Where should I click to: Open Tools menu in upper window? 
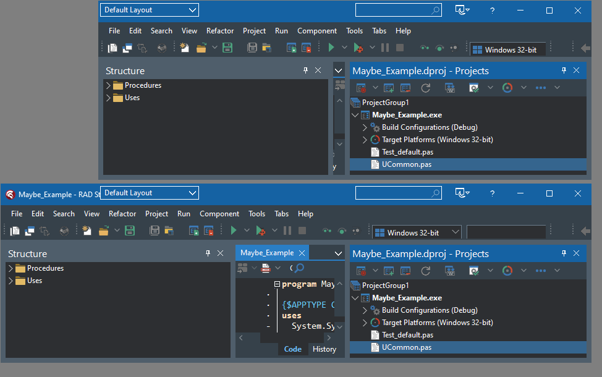354,31
